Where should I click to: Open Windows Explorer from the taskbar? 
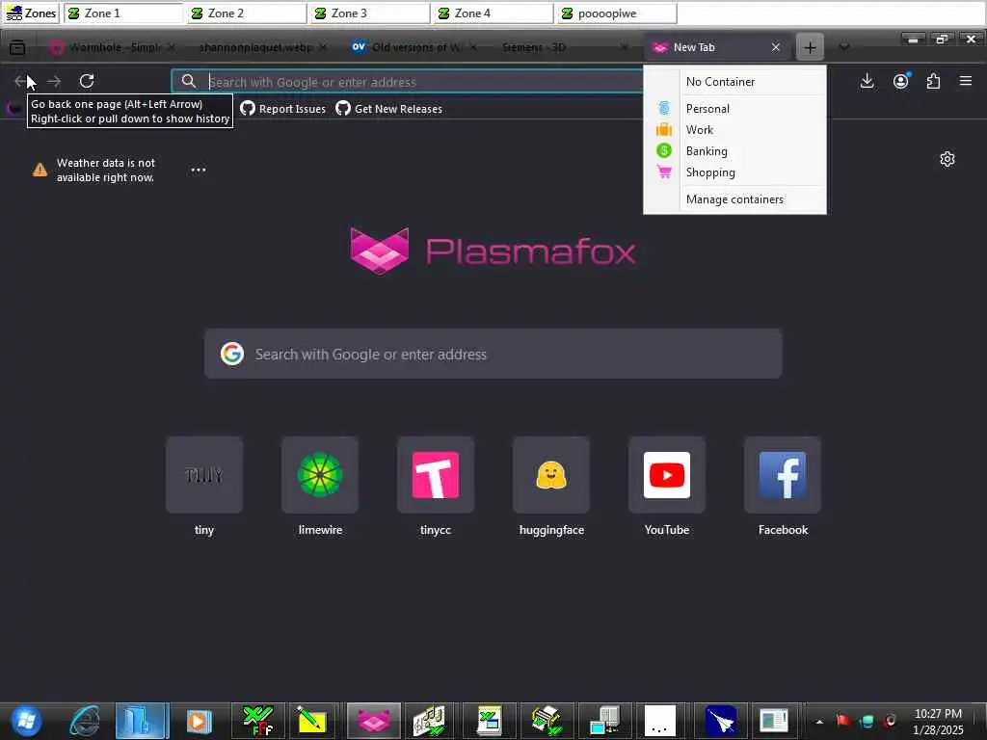pyautogui.click(x=142, y=721)
